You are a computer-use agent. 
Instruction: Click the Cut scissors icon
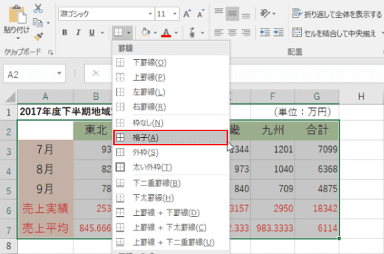tap(38, 9)
